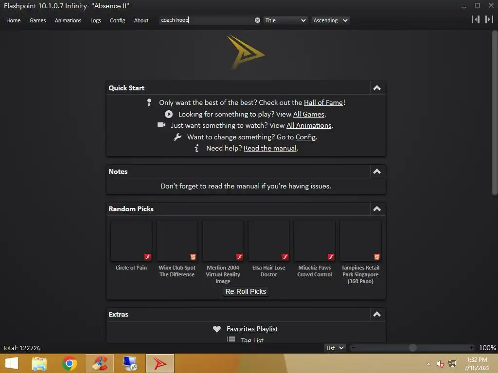
Task: Open the Animations tab
Action: tap(68, 20)
